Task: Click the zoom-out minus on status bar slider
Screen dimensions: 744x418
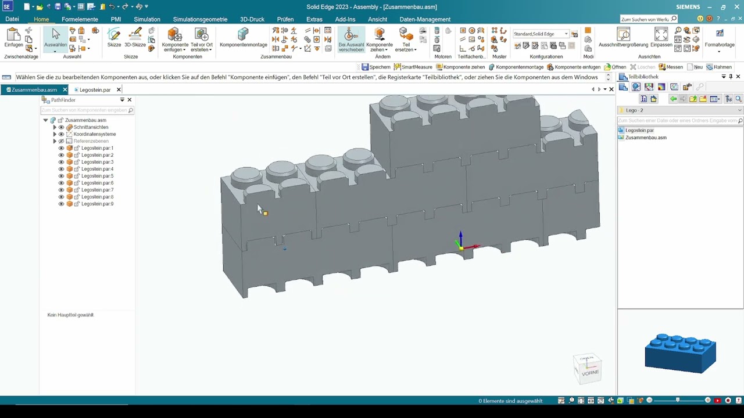Action: [649, 401]
